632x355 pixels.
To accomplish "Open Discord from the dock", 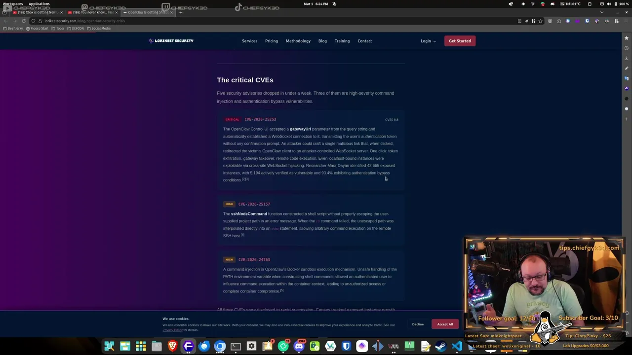I will point(299,346).
